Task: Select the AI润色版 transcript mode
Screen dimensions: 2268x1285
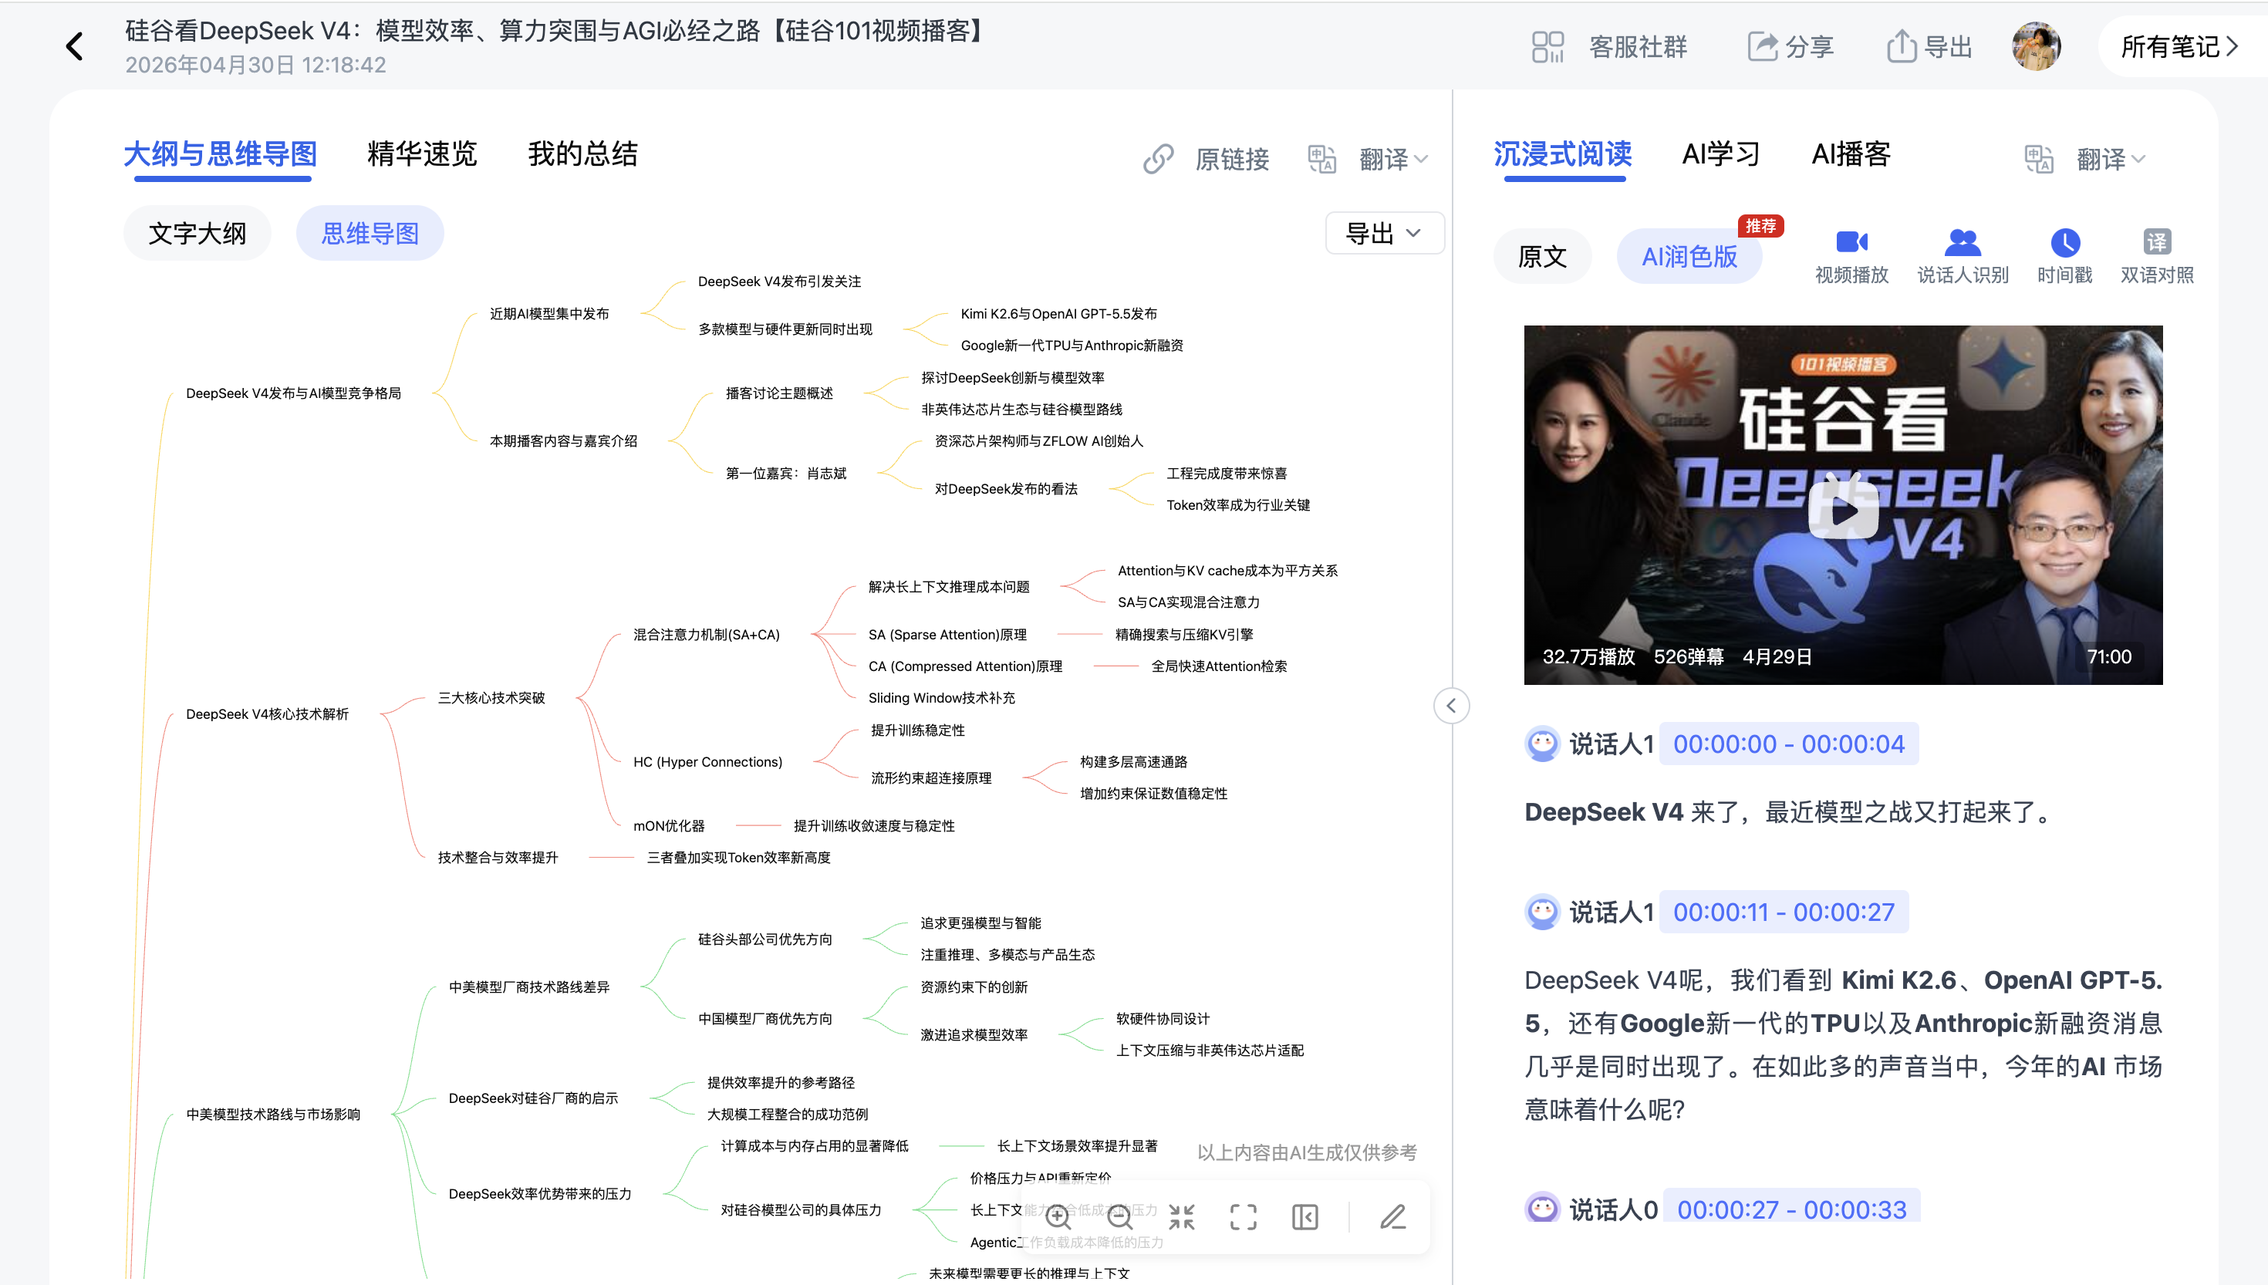Action: 1689,257
